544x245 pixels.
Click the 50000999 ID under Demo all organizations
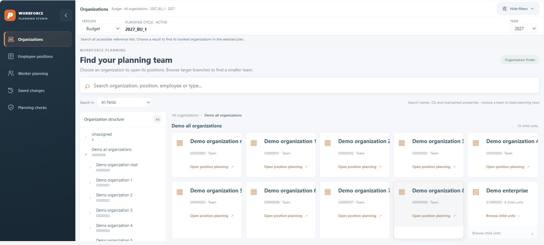[98, 155]
